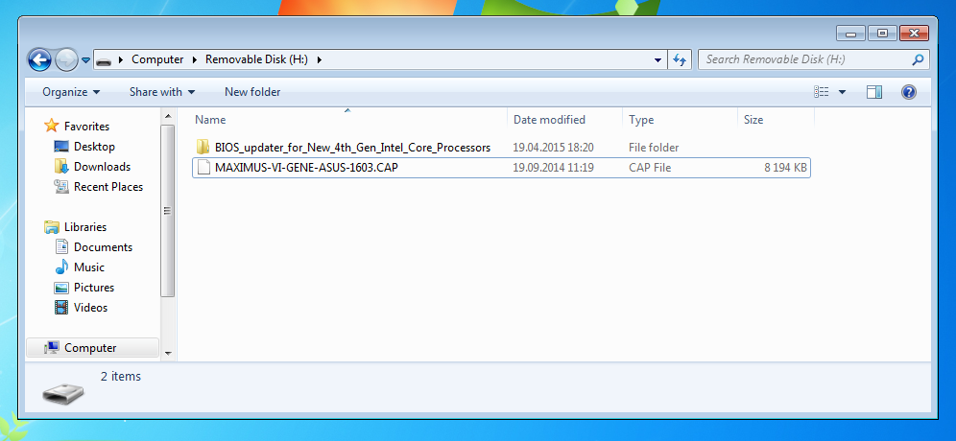Image resolution: width=956 pixels, height=441 pixels.
Task: Click the Pictures library icon
Action: click(x=61, y=287)
